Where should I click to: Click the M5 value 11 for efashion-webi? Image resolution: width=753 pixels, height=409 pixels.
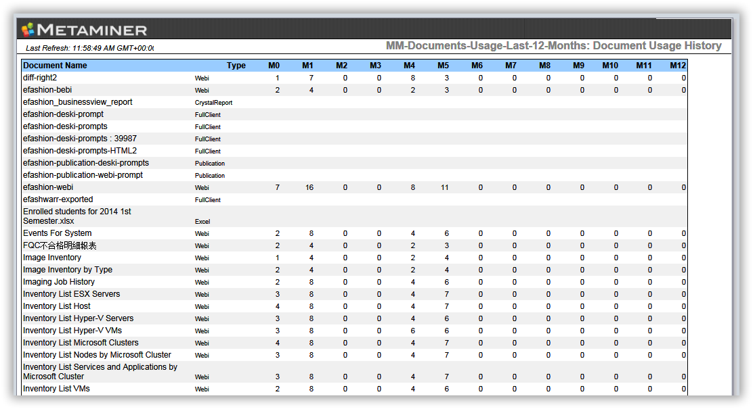pos(445,187)
